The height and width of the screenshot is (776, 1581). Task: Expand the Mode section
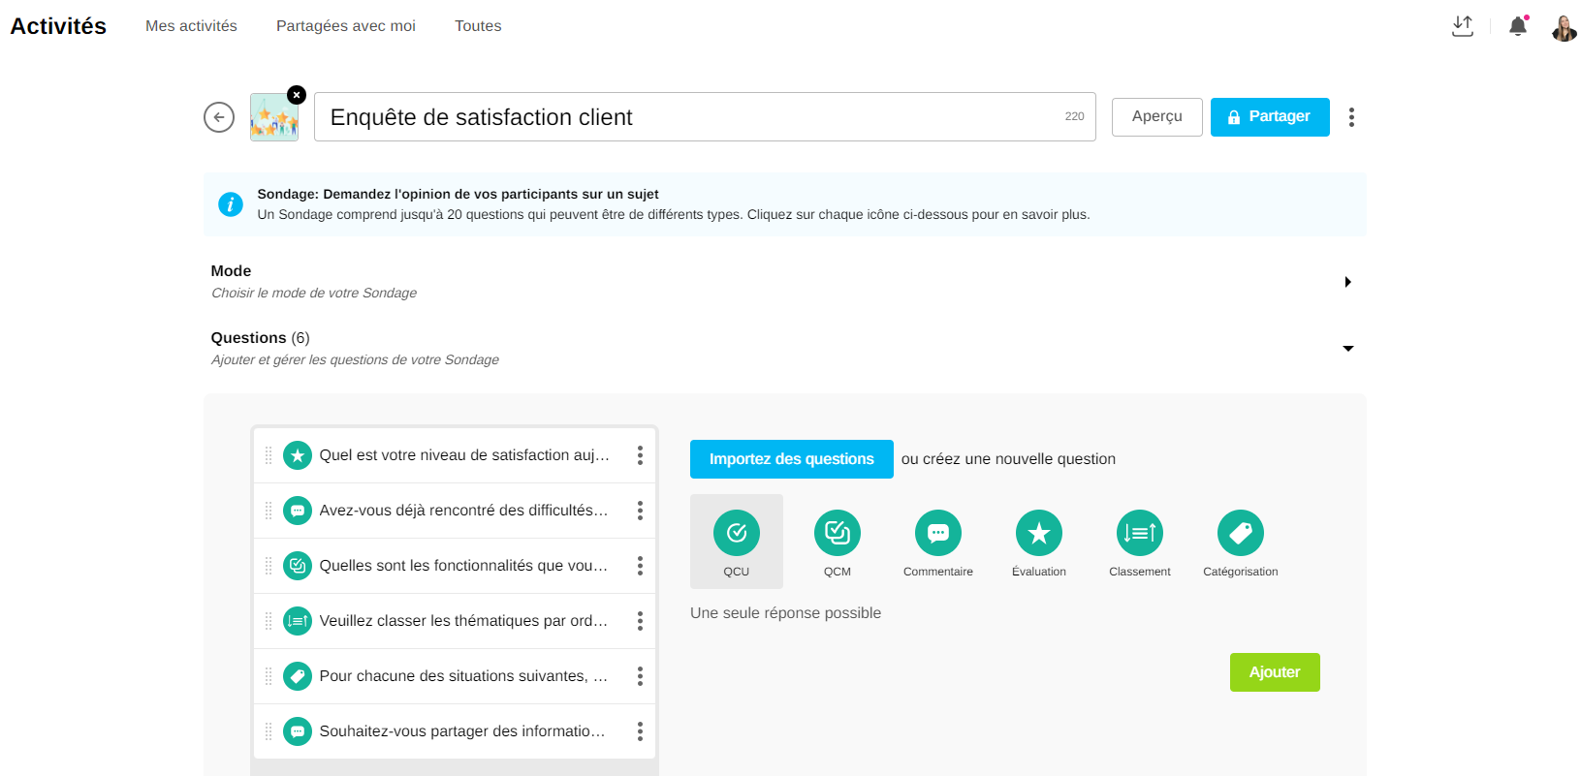pos(1347,282)
